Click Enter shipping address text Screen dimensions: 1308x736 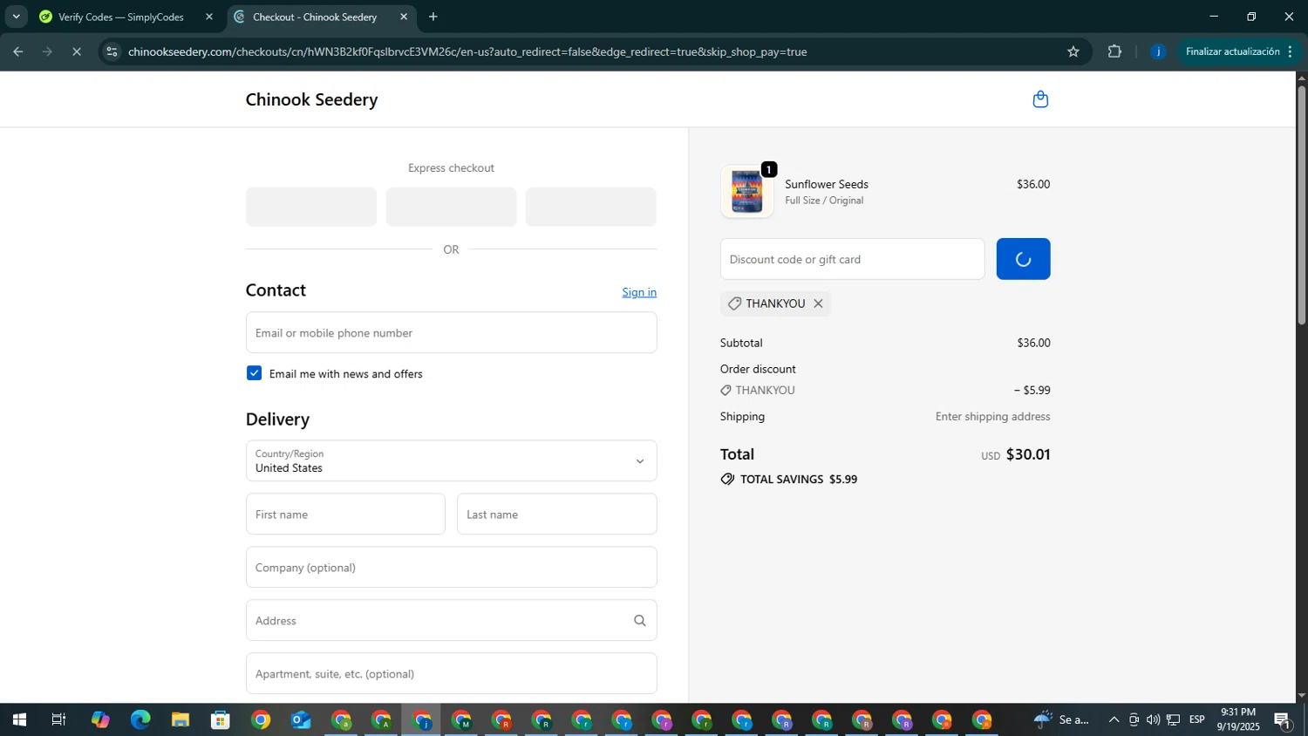992,416
